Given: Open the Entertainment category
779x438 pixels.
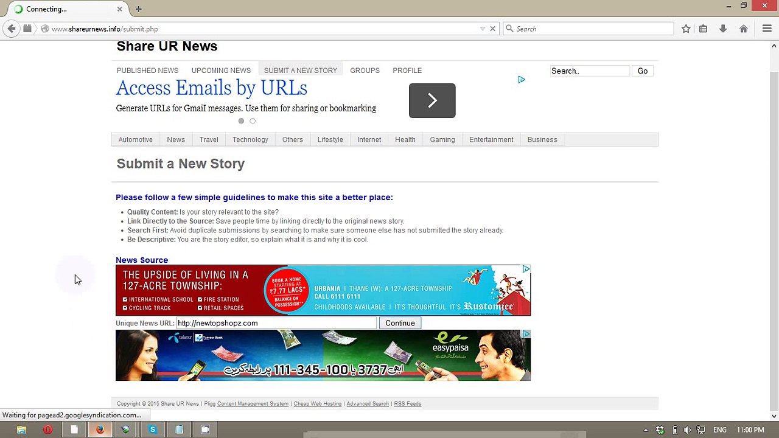Looking at the screenshot, I should click(x=491, y=140).
